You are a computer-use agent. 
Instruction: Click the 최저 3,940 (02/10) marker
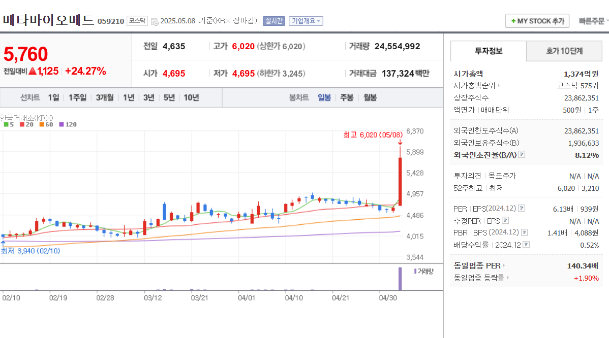click(x=31, y=251)
